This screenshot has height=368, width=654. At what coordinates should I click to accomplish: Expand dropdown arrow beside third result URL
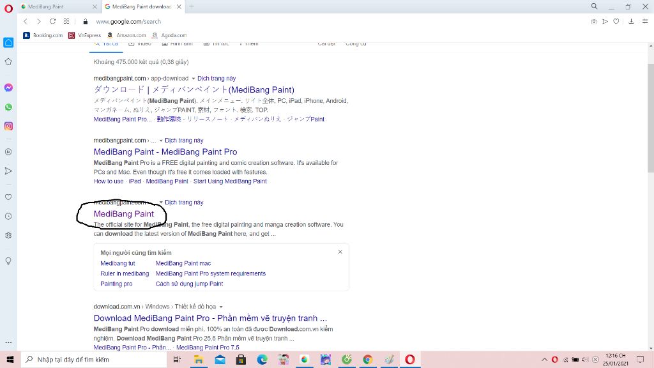click(161, 203)
